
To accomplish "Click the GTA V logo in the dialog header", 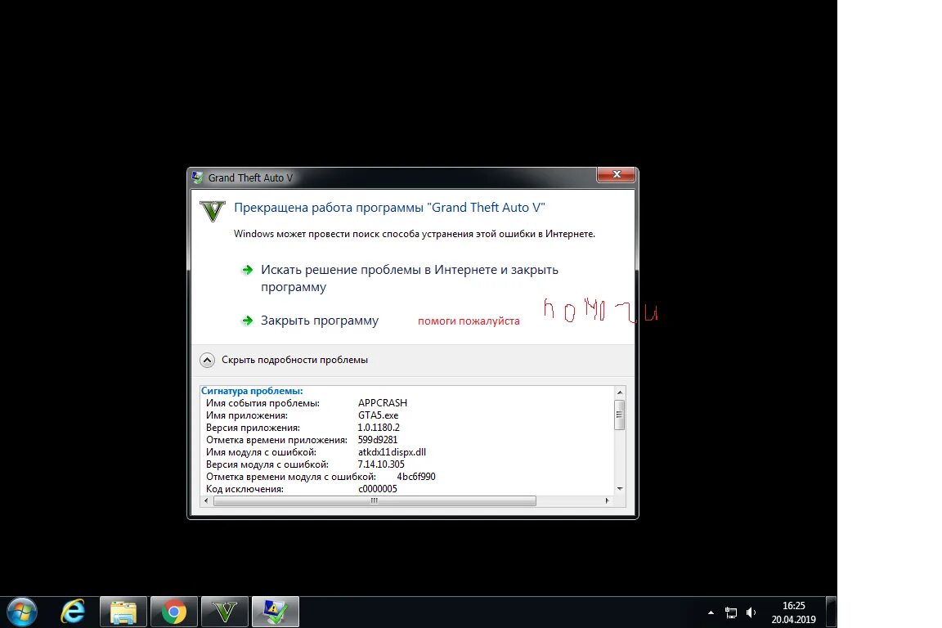I will (213, 212).
